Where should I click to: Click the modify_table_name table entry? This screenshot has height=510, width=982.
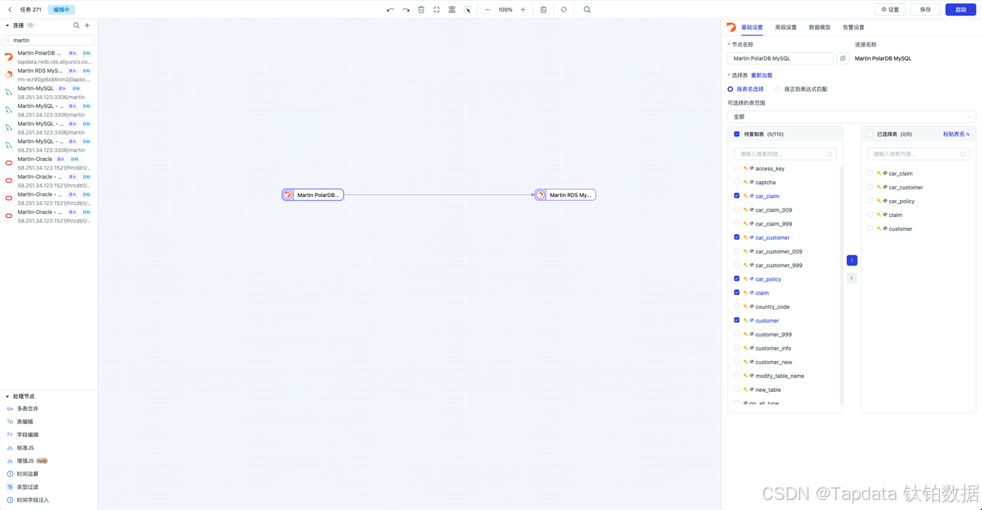pyautogui.click(x=780, y=376)
